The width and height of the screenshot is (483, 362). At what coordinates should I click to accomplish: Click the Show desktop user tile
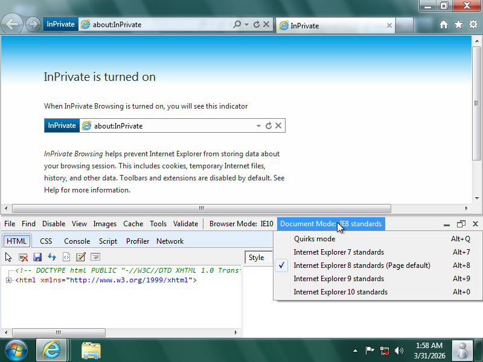(462, 351)
